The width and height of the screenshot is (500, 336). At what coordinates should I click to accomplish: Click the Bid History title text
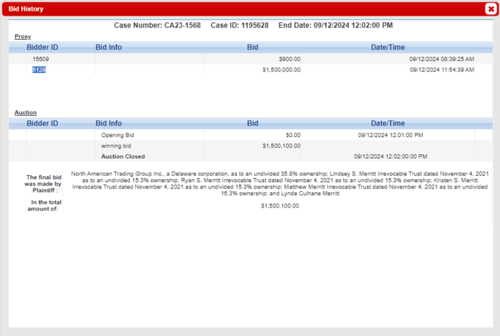[26, 9]
